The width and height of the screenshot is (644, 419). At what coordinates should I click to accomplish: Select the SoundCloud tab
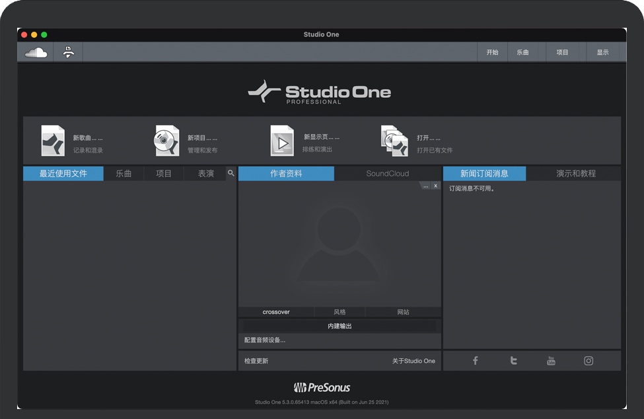(388, 174)
